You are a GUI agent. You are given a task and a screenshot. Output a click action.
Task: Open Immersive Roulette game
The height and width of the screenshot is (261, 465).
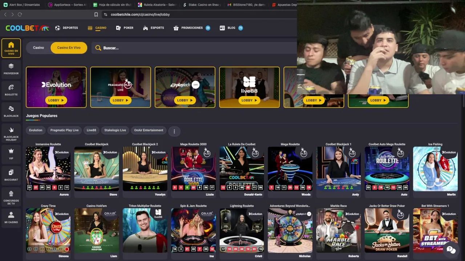coord(48,169)
